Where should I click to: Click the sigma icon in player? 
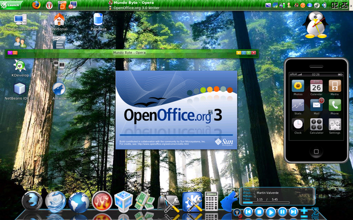[315, 212]
